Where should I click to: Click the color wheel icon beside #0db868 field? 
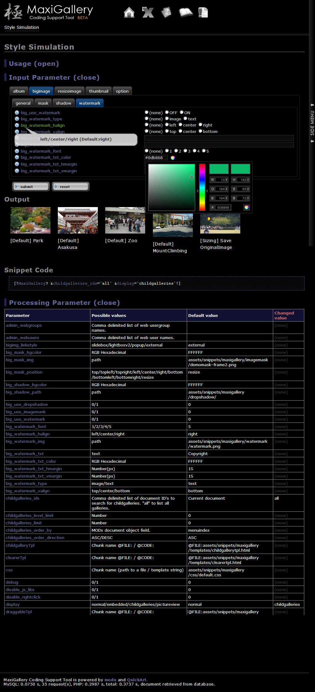click(x=173, y=158)
